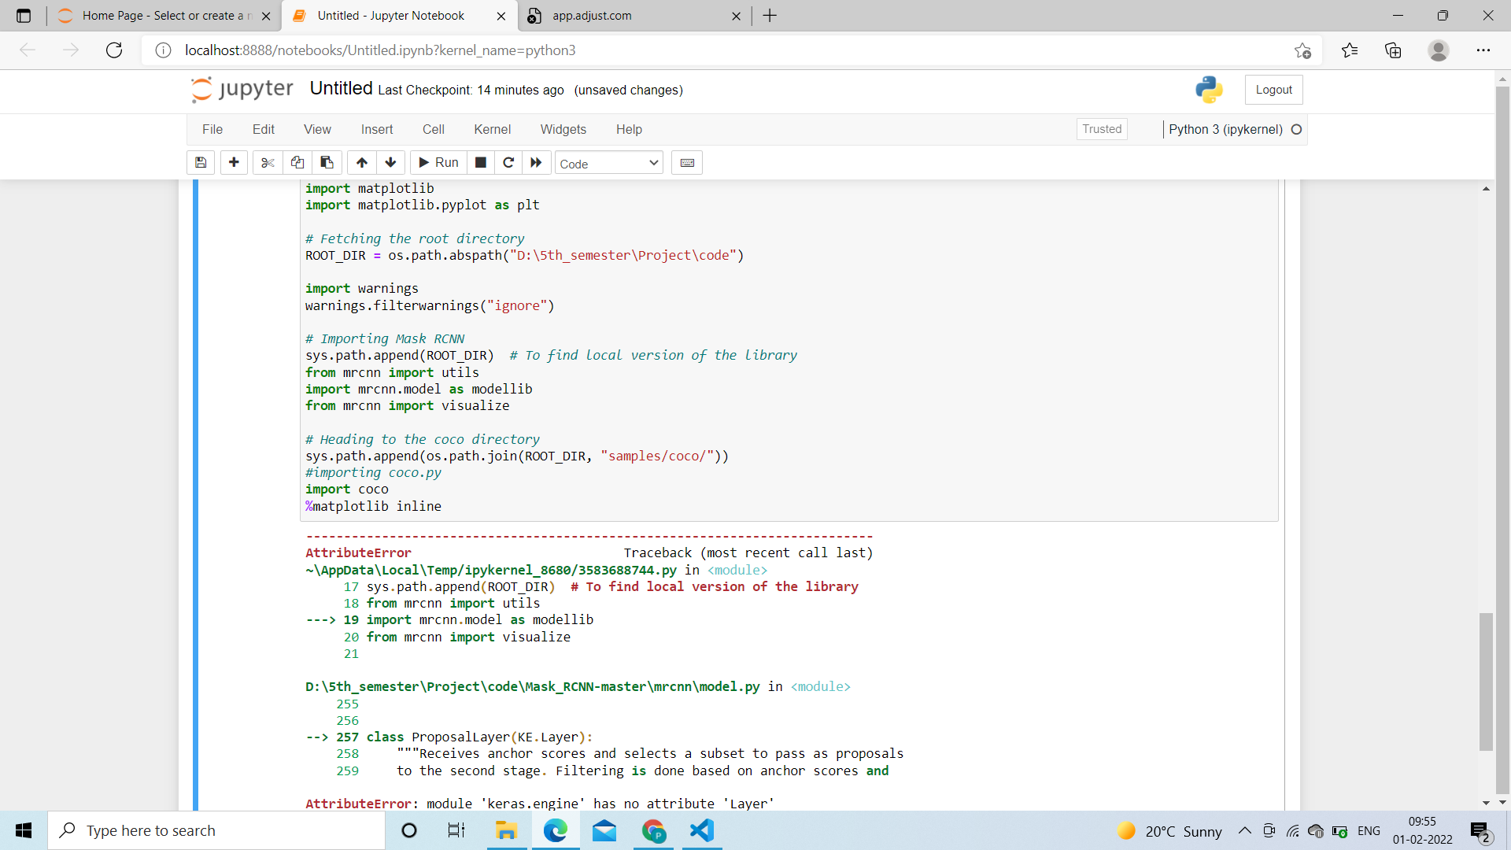Switch to the Home Page browser tab
This screenshot has width=1511, height=850.
click(165, 16)
